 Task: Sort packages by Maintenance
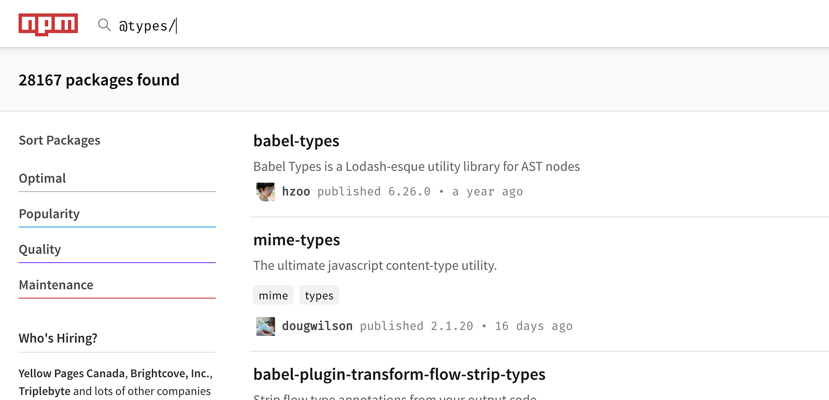[x=56, y=285]
